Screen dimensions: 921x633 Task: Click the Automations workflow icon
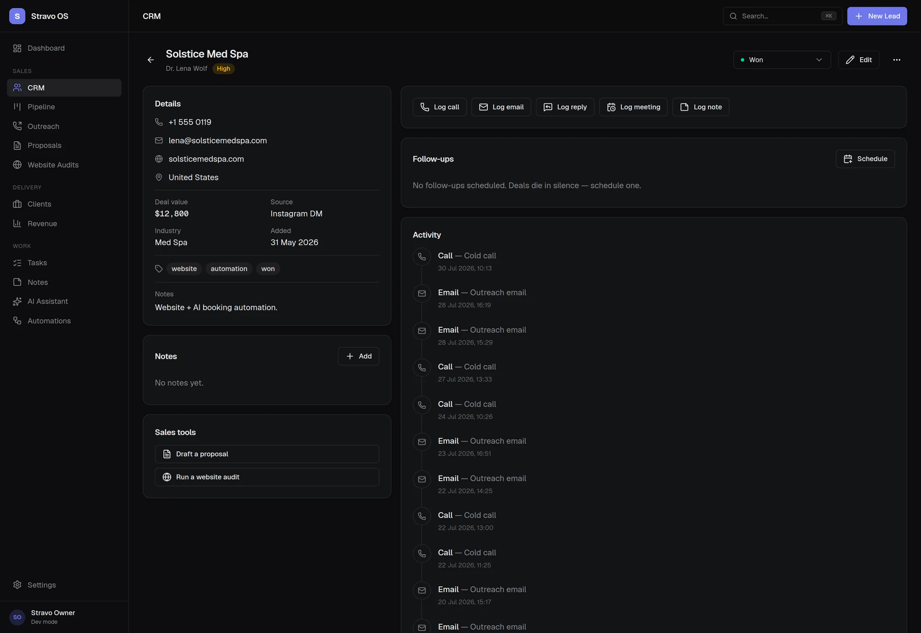click(x=17, y=321)
